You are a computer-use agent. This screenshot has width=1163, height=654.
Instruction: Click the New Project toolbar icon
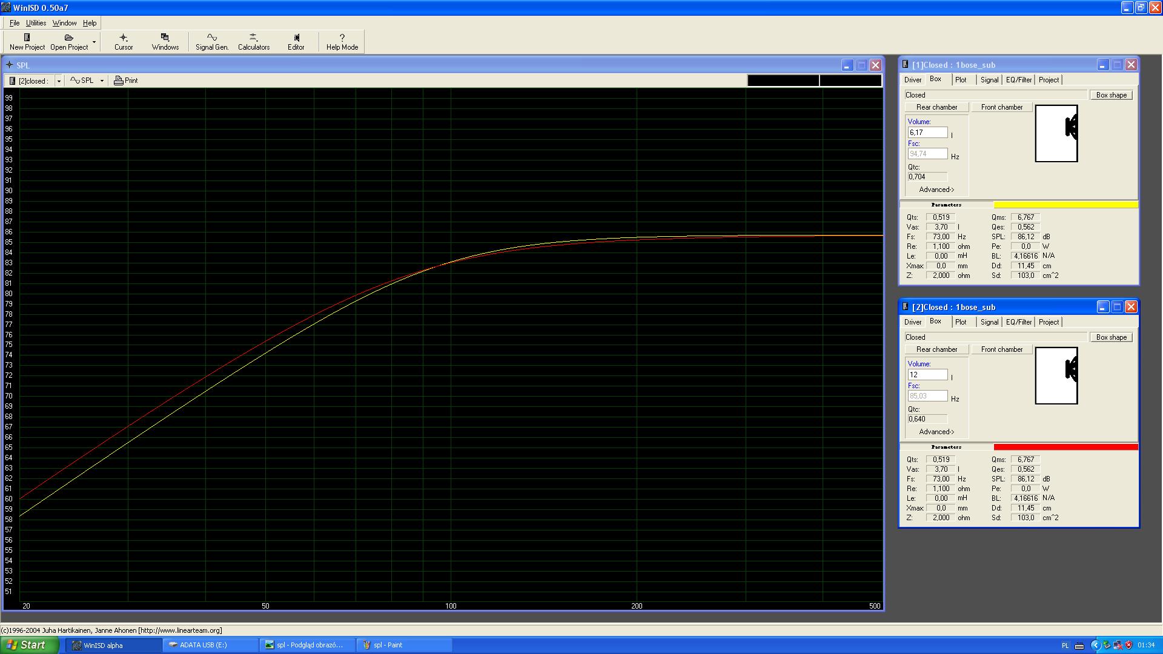pos(27,38)
